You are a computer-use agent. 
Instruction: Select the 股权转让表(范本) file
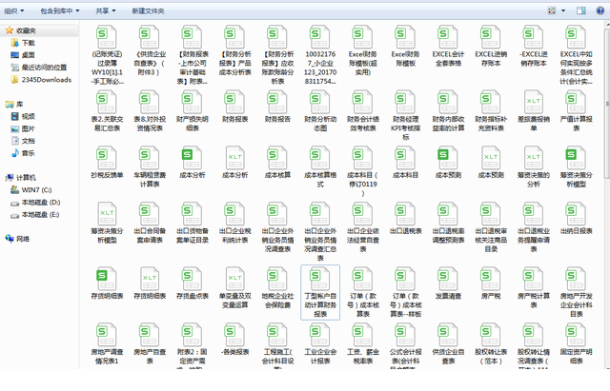[491, 344]
